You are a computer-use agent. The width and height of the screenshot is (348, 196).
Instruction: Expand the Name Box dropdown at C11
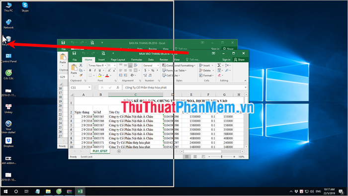(89, 88)
